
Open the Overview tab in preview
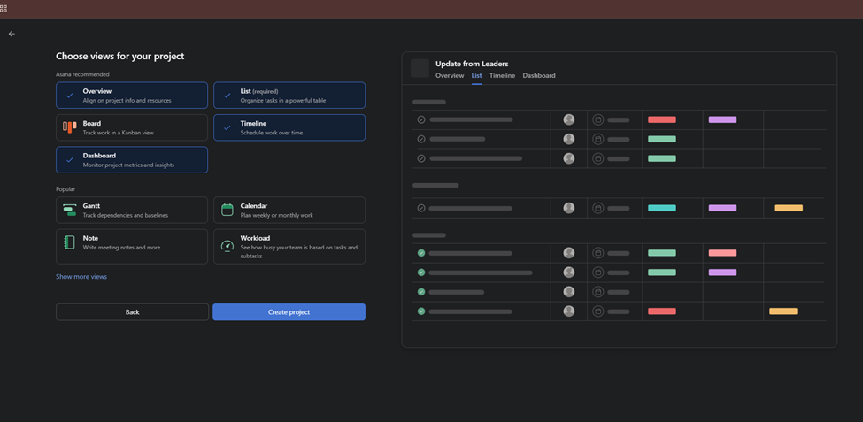coord(450,75)
